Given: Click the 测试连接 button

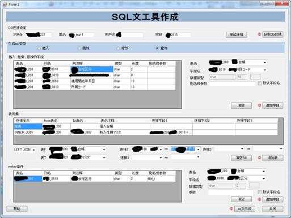Looking at the screenshot, I should point(237,35).
